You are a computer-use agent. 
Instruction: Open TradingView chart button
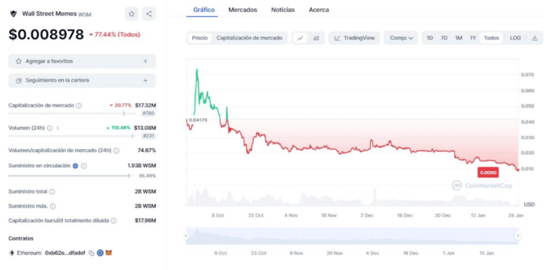354,38
